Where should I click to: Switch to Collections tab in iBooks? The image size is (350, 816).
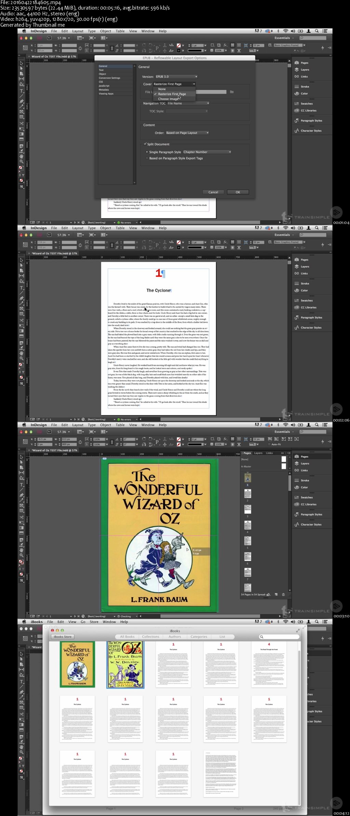(151, 637)
